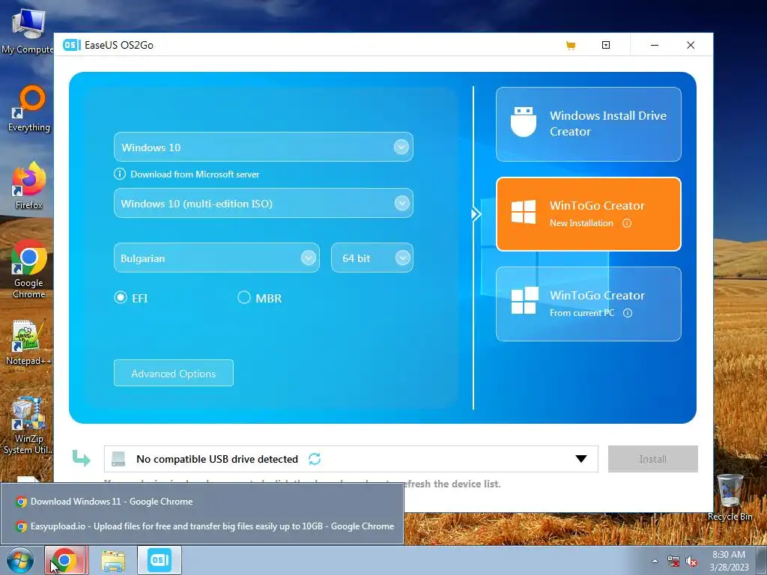Switch to Easyupload.io Chrome window
This screenshot has width=767, height=575.
tap(202, 526)
